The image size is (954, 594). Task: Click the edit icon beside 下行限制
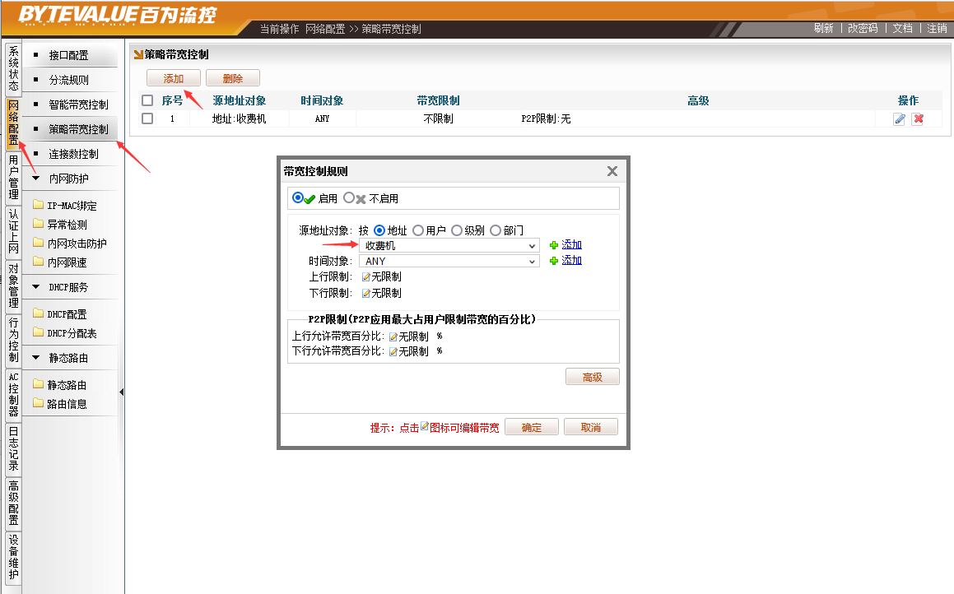pyautogui.click(x=365, y=294)
